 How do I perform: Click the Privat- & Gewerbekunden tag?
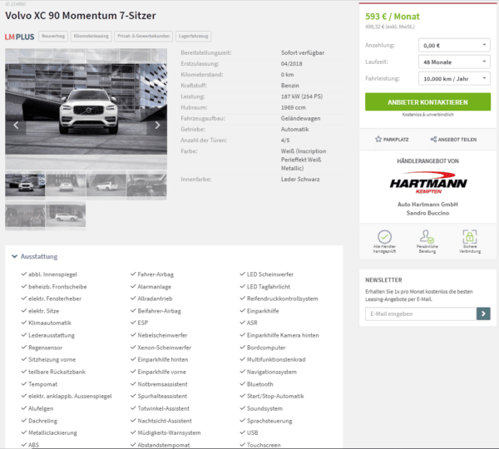144,37
